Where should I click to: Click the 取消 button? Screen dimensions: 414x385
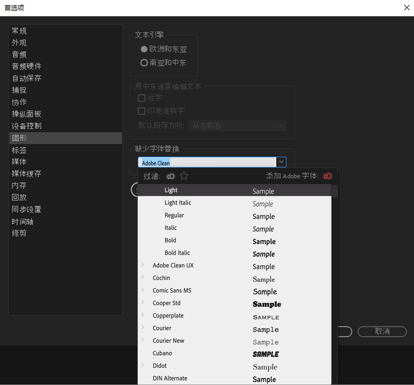(x=382, y=331)
